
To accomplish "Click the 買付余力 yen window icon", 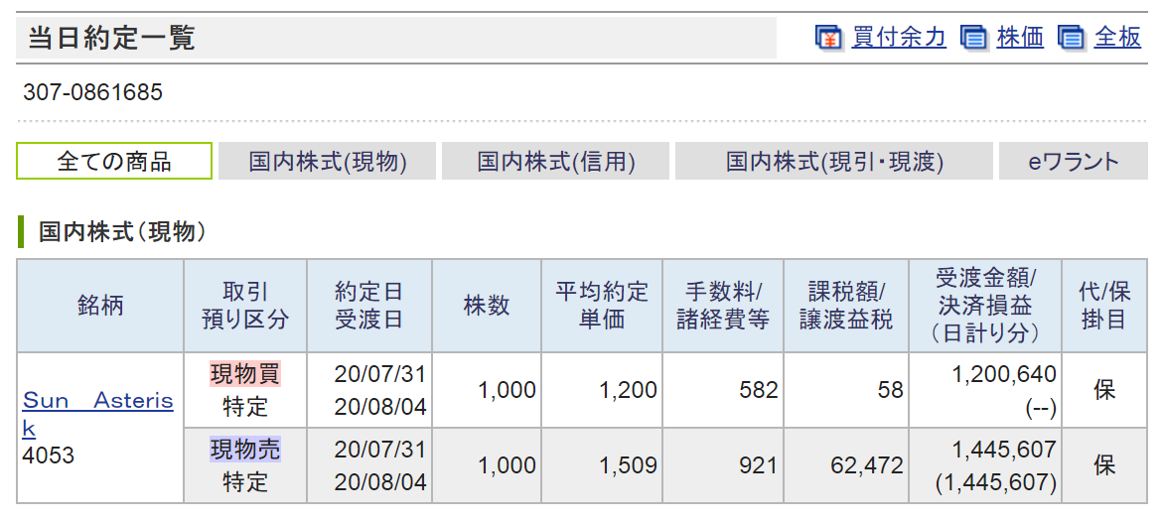I will pos(829,37).
